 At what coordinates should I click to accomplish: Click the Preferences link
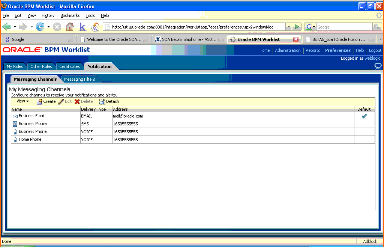click(338, 50)
